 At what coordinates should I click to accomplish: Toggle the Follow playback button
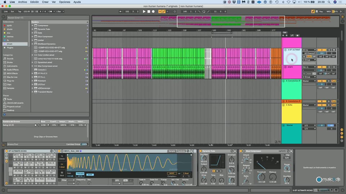coord(121,11)
